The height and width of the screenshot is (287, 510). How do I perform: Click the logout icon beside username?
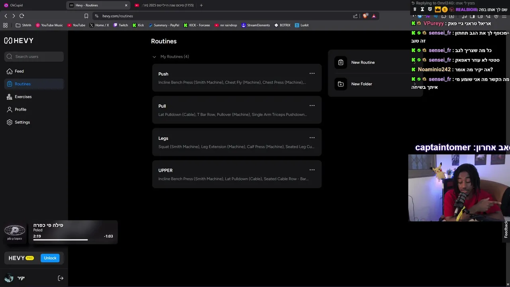click(x=61, y=278)
